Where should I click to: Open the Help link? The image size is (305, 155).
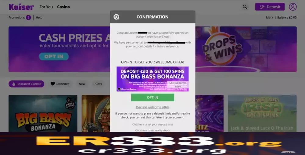pyautogui.click(x=39, y=17)
